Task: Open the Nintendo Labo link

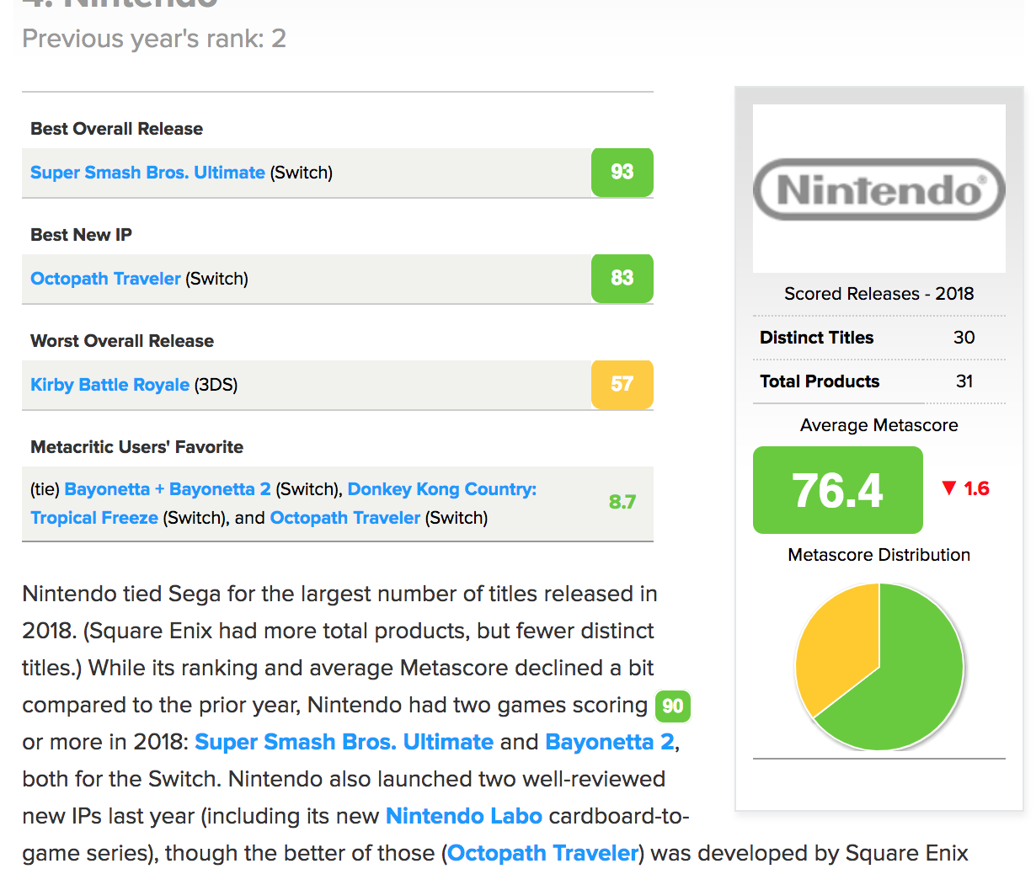Action: coord(463,816)
